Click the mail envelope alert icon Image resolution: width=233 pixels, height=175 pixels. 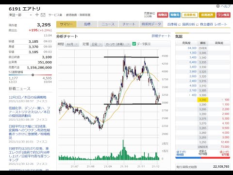43,15
